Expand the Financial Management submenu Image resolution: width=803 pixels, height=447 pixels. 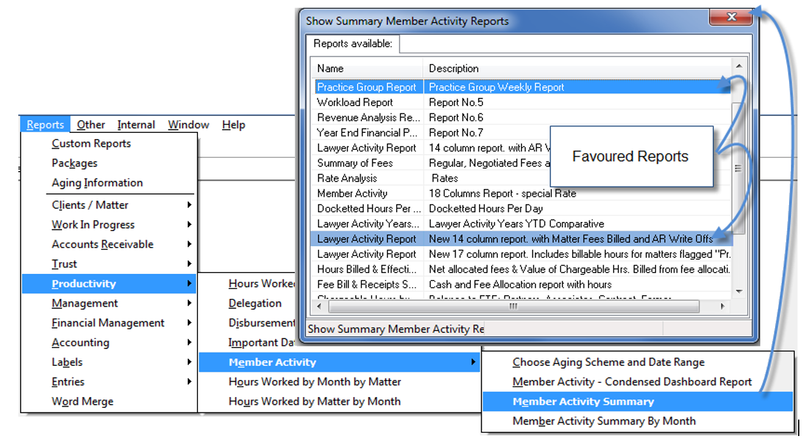[108, 323]
